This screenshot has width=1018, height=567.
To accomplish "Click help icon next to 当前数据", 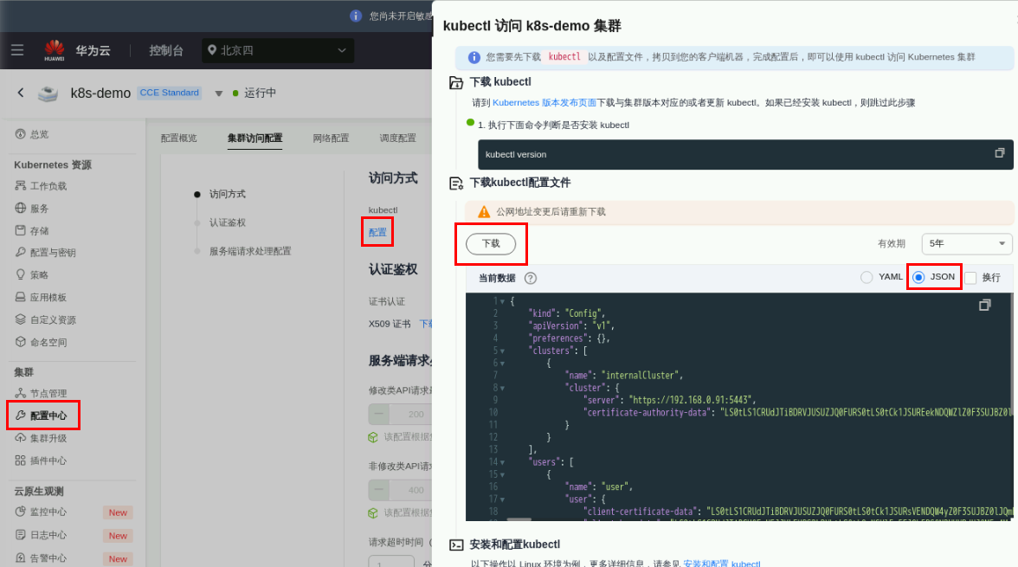I will coord(531,278).
